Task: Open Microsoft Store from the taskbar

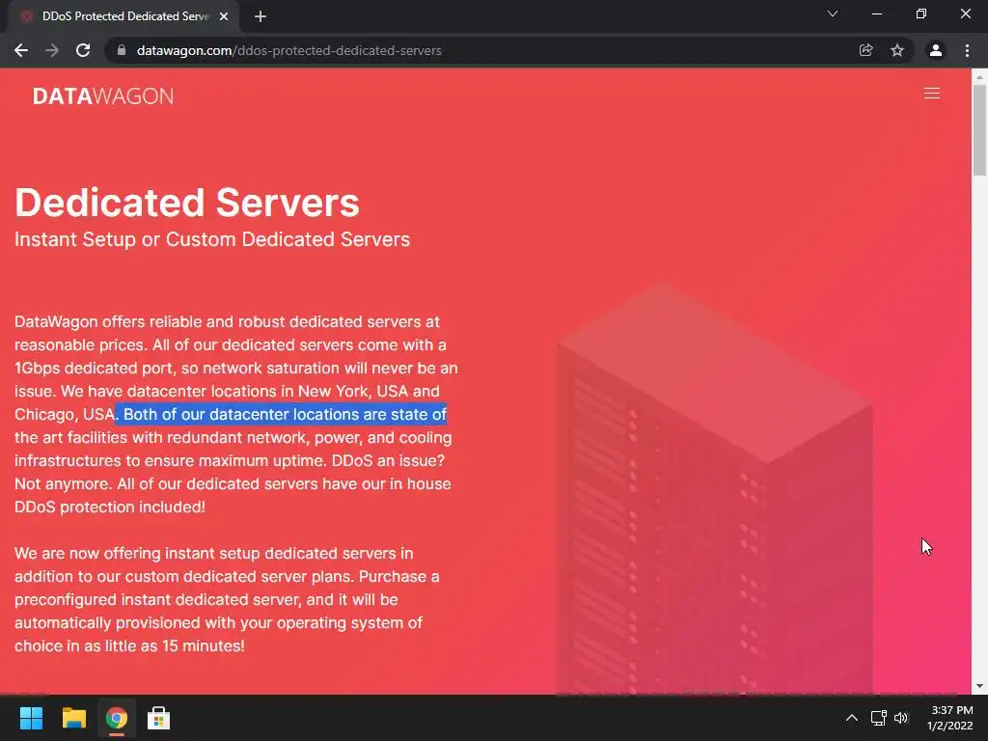Action: click(158, 718)
